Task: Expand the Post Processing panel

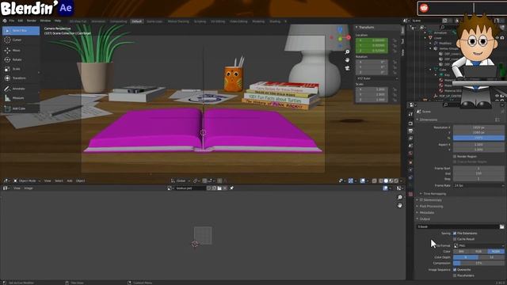Action: tap(431, 206)
